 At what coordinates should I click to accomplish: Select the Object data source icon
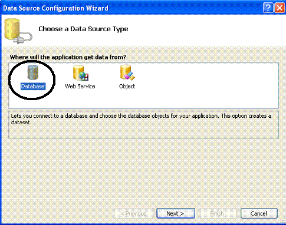(127, 72)
